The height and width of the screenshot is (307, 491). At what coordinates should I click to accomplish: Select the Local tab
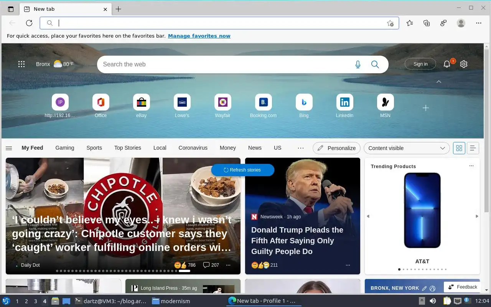pos(160,148)
